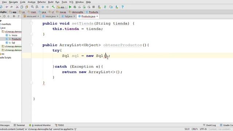Open the Window menu
Screen dimensions: 233x131
point(79,2)
